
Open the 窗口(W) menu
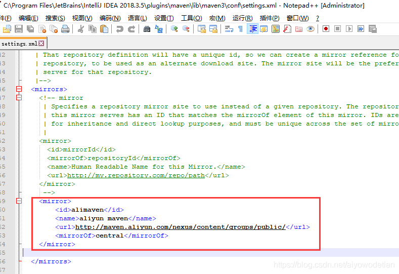click(297, 18)
